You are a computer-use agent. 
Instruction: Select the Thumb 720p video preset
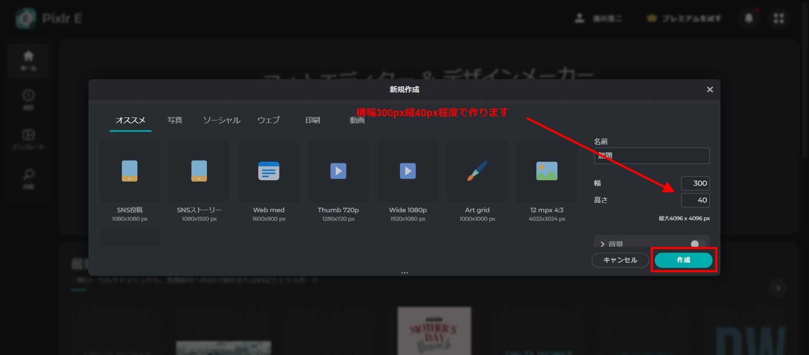(x=338, y=171)
